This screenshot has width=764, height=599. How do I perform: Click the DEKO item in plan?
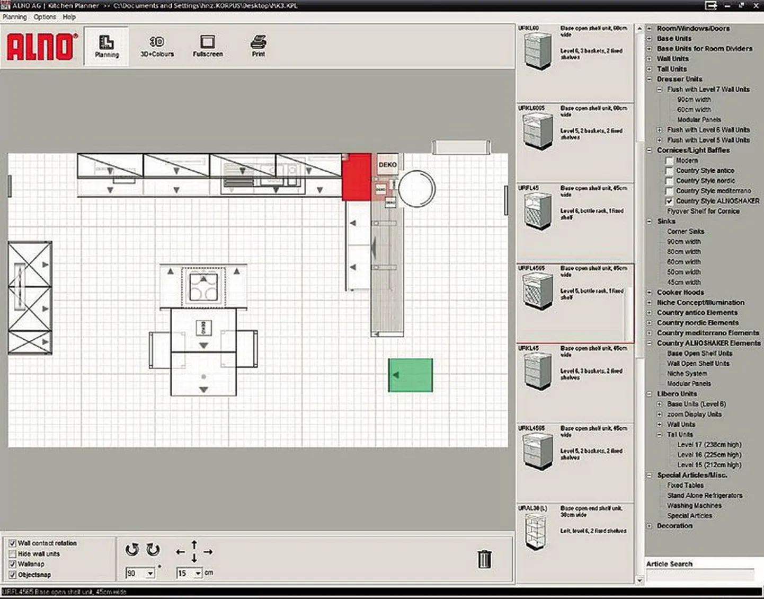[387, 165]
